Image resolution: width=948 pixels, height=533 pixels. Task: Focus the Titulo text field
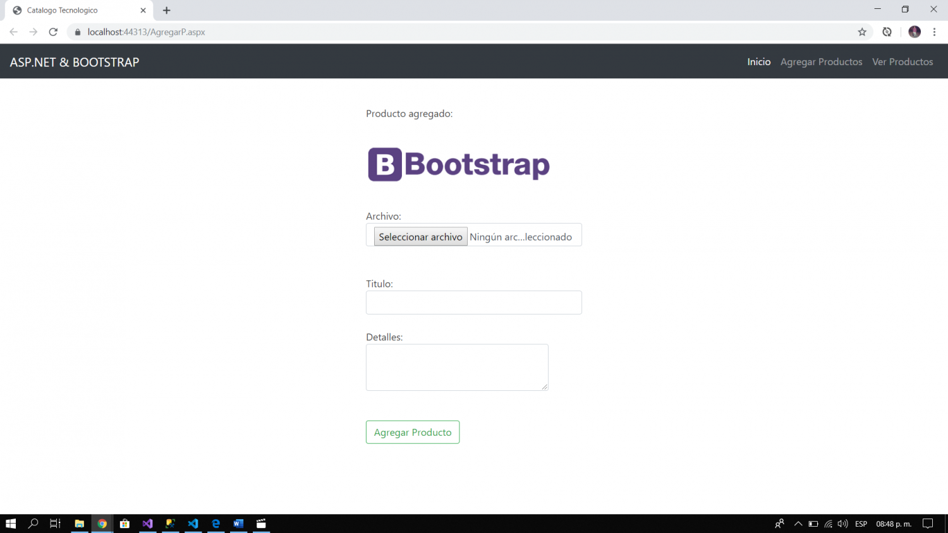point(474,302)
